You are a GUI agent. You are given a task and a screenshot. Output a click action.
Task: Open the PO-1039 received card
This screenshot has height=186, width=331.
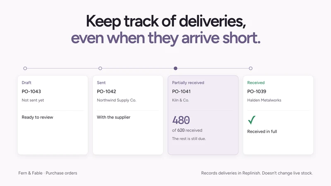pyautogui.click(x=278, y=115)
